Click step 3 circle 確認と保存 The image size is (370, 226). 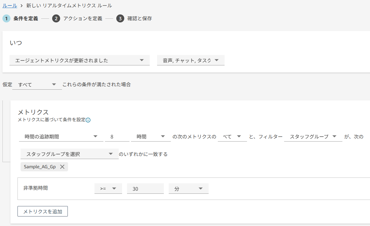point(120,19)
